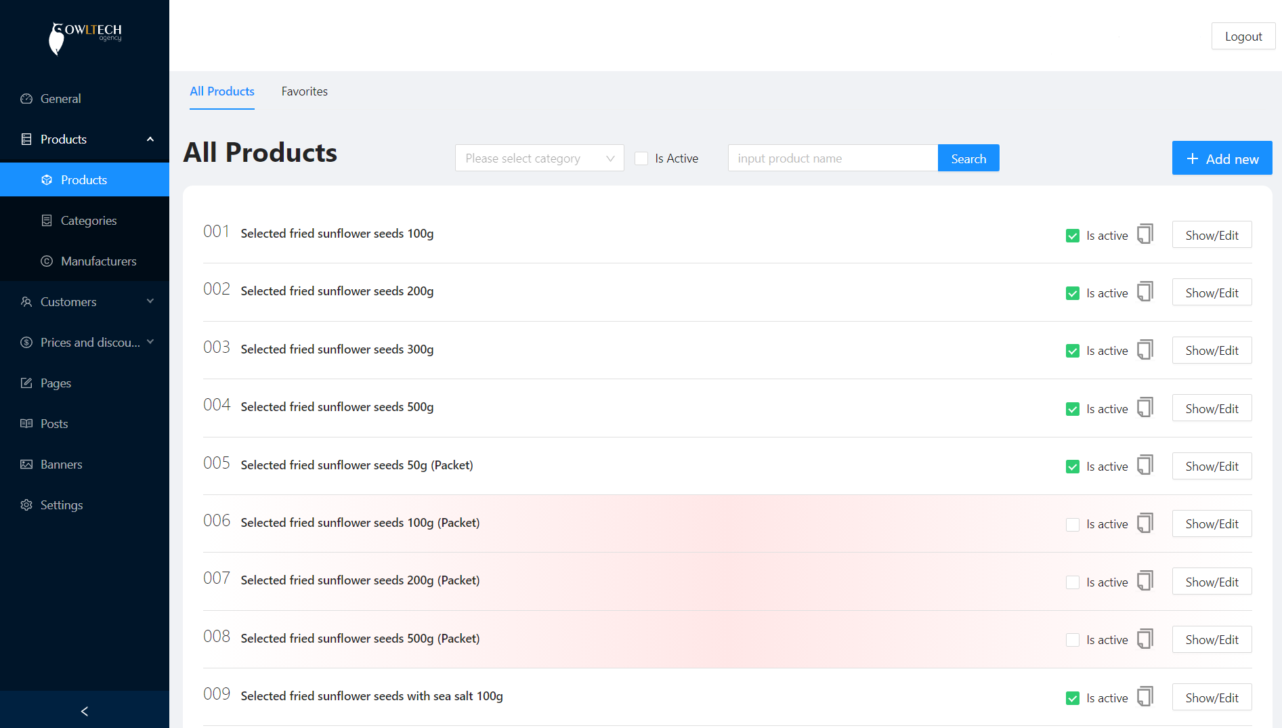
Task: Copy product 007 using duplicate icon
Action: [x=1145, y=581]
